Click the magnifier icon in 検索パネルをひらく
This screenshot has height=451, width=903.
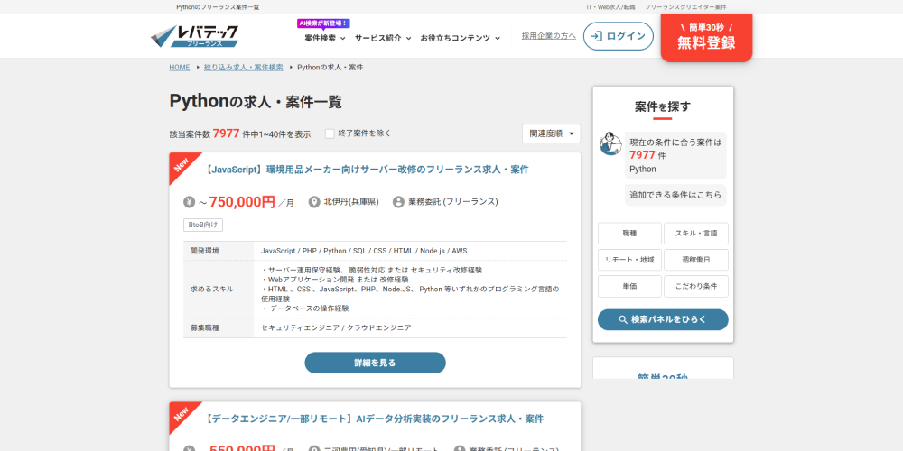pyautogui.click(x=623, y=320)
